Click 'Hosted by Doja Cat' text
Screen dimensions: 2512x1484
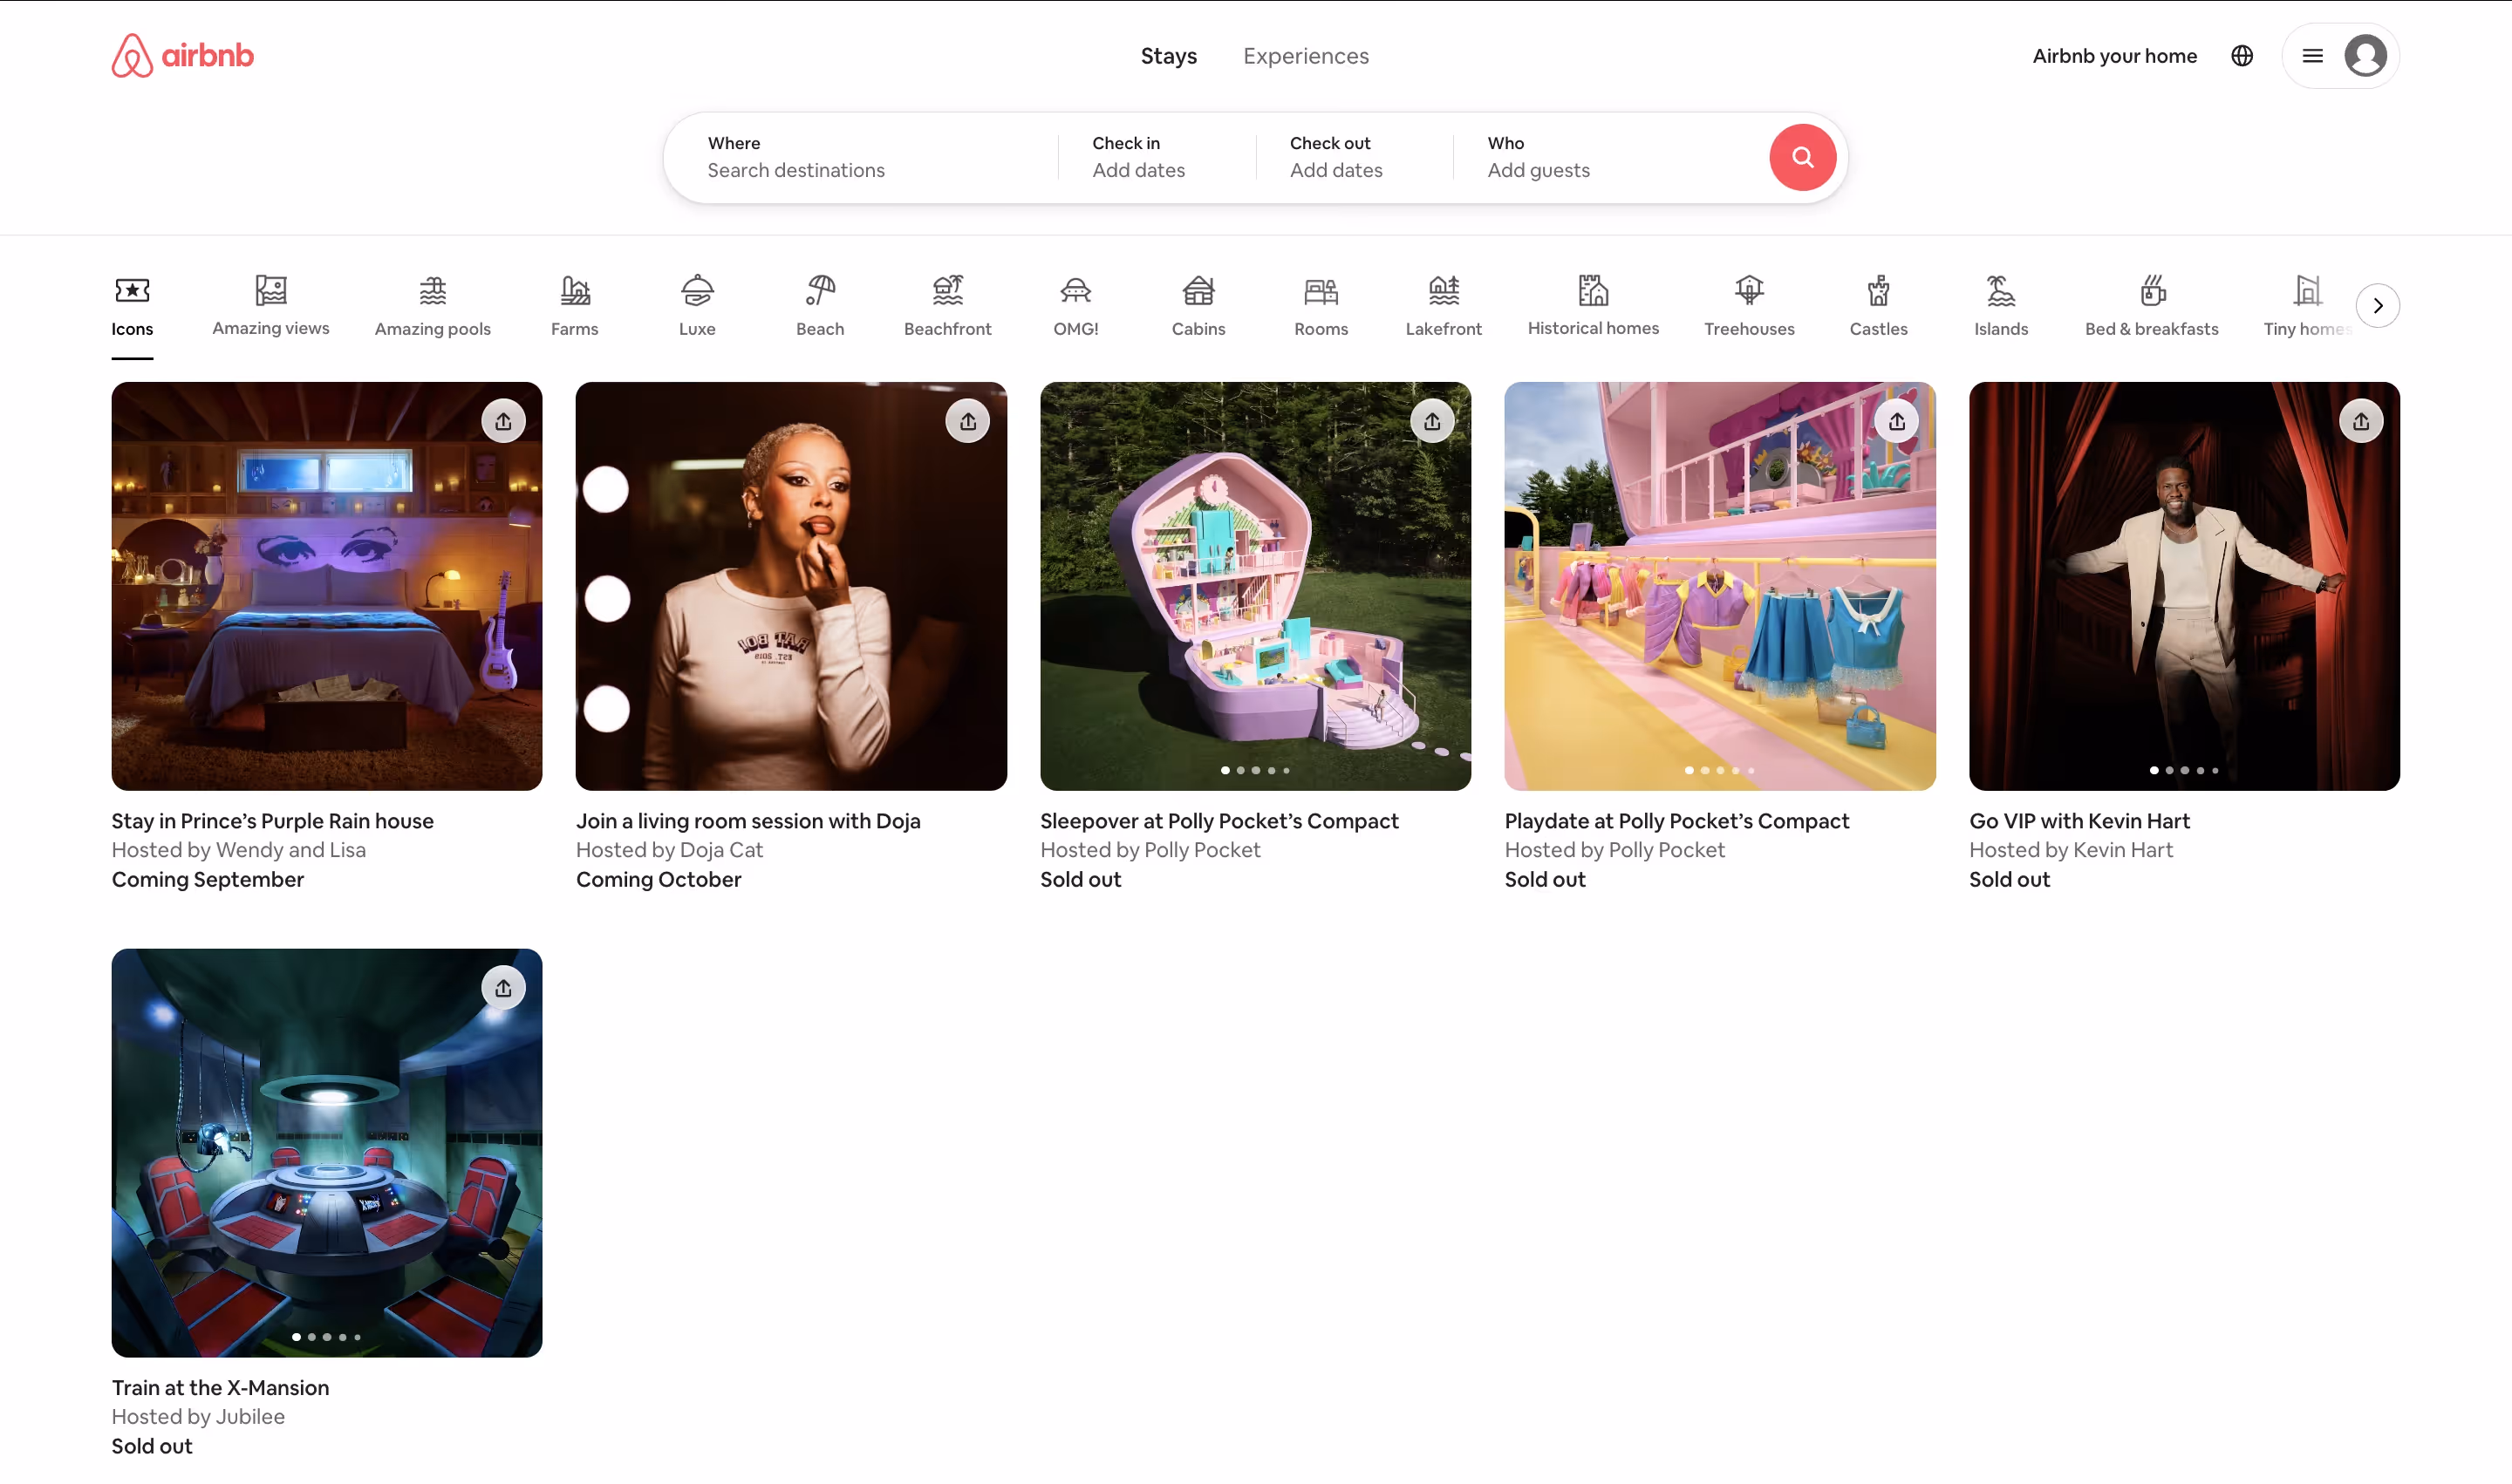(668, 849)
